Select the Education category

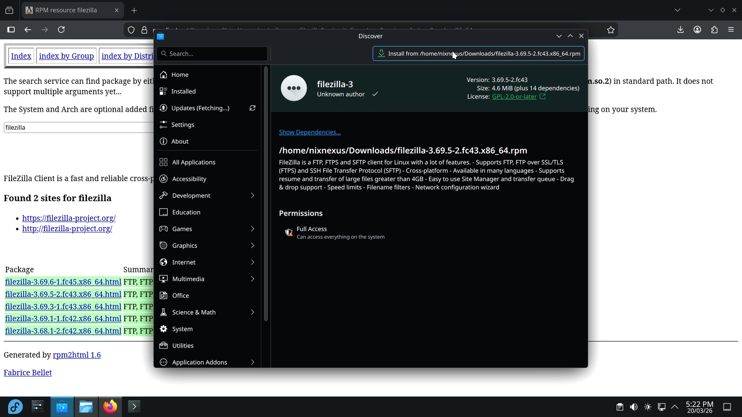[207, 212]
